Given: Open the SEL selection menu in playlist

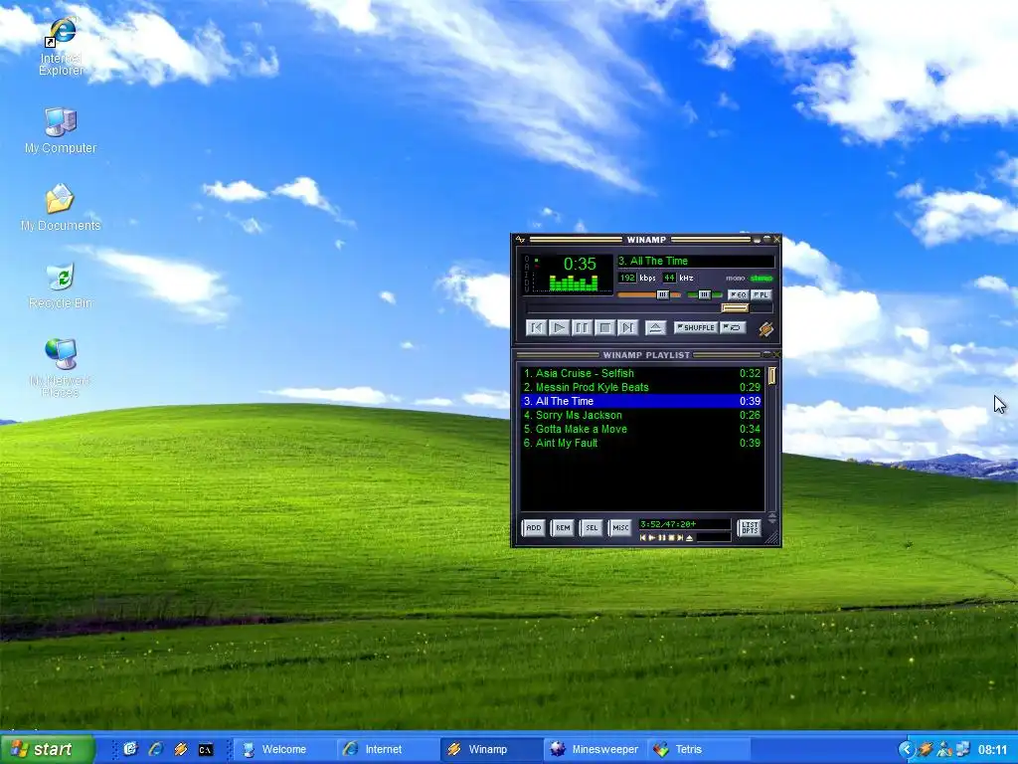Looking at the screenshot, I should point(592,527).
